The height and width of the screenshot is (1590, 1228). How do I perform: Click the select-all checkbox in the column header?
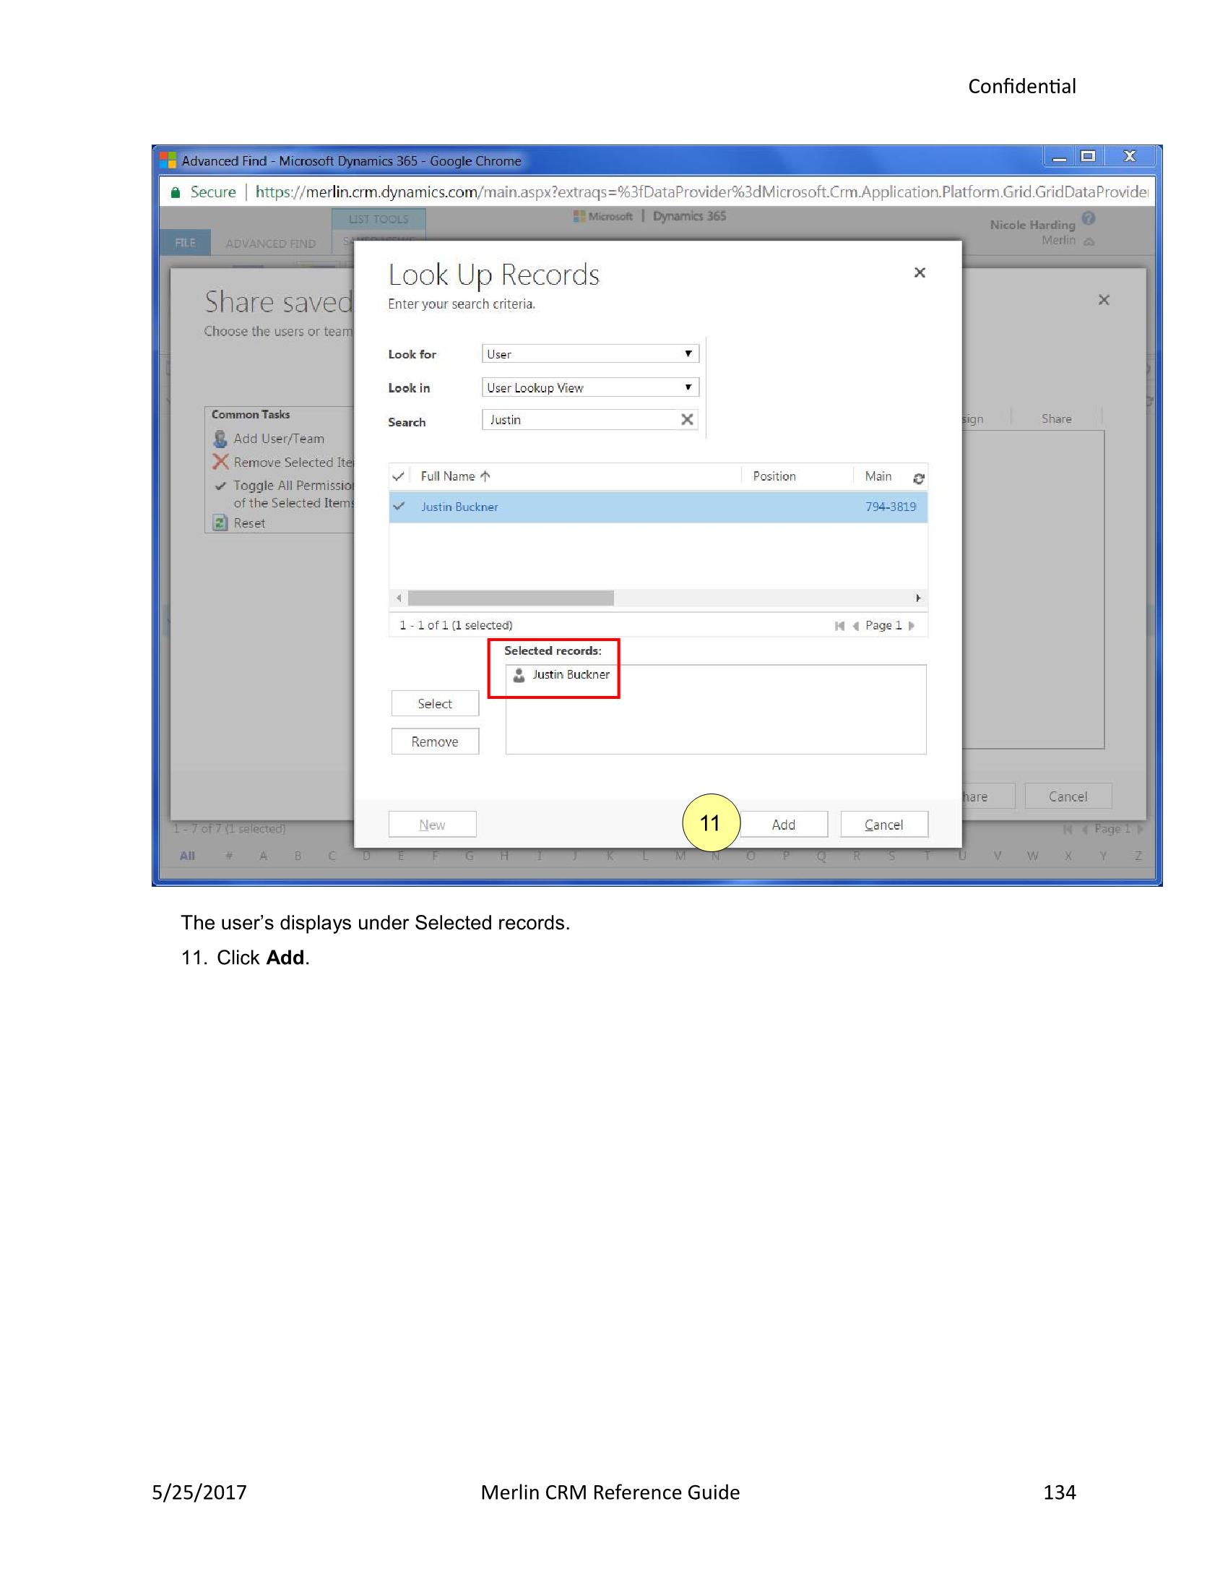point(399,476)
